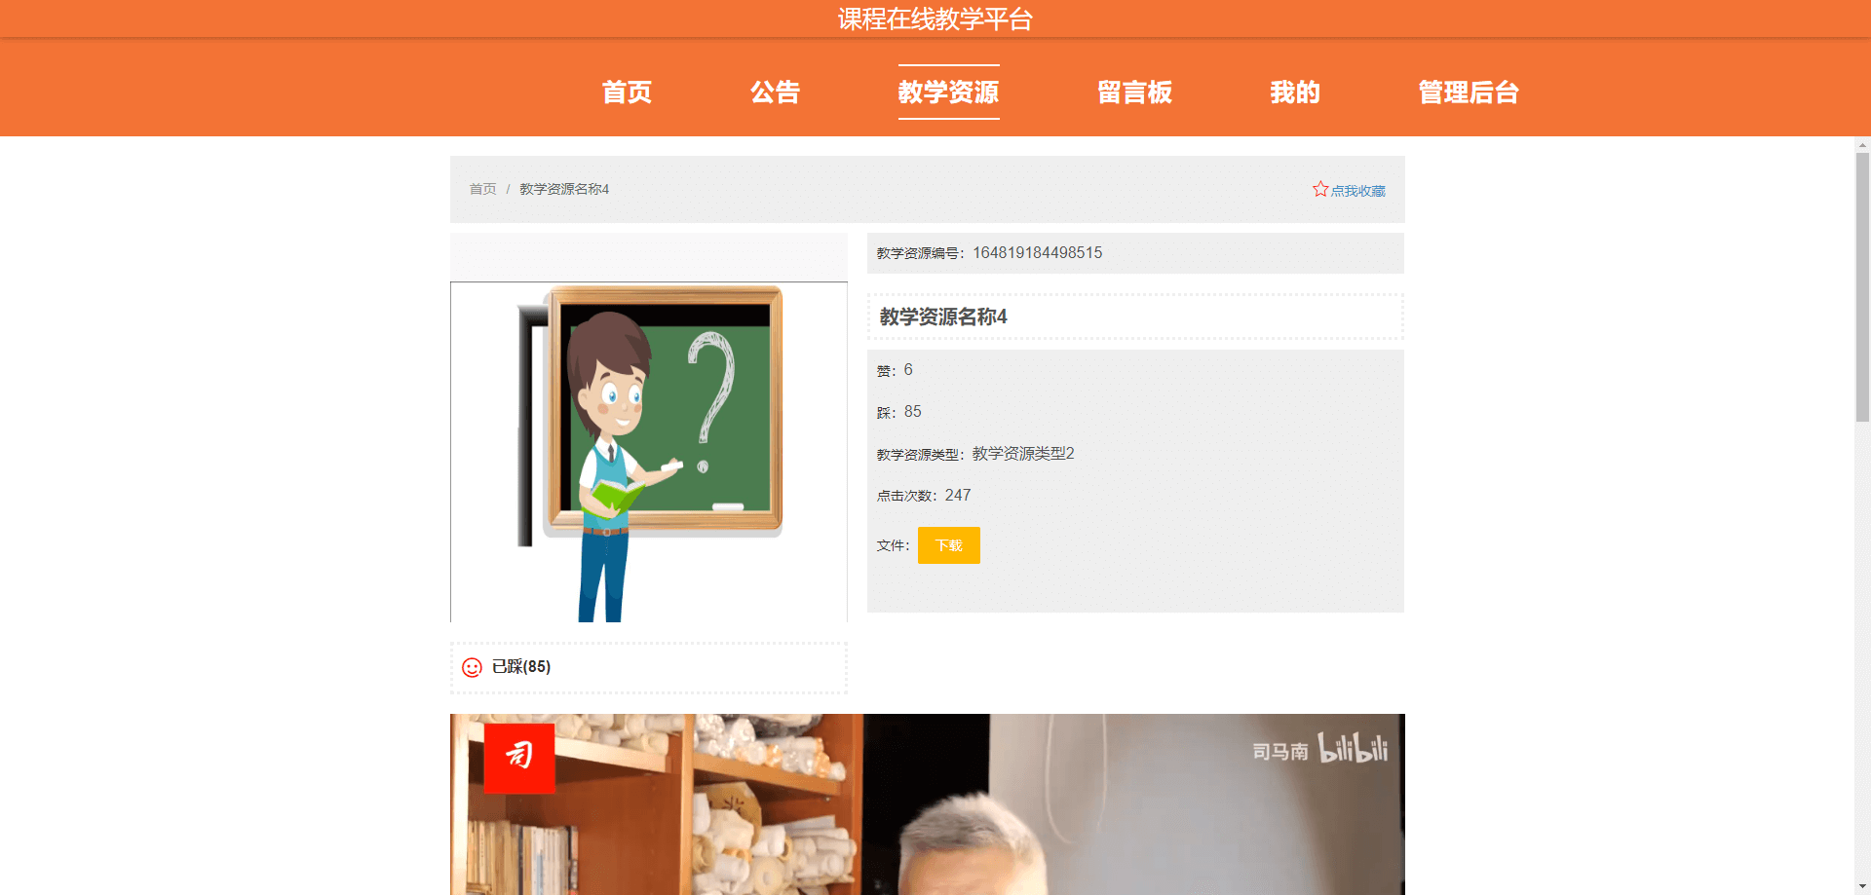Download the file with 下载 button
This screenshot has height=895, width=1871.
point(948,545)
